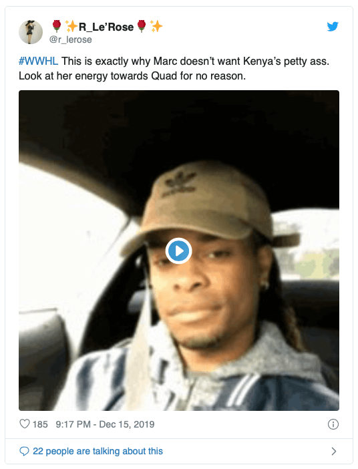Play the embedded tweet video

coord(178,251)
